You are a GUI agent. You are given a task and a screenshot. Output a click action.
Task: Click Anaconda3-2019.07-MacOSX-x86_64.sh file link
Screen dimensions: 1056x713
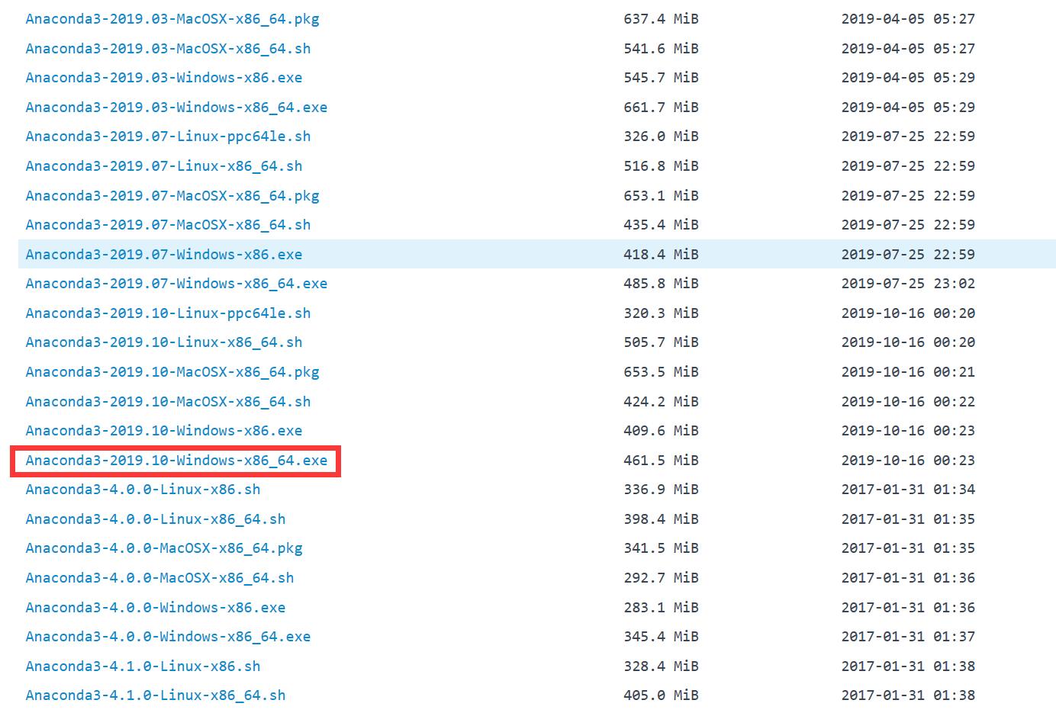tap(168, 224)
